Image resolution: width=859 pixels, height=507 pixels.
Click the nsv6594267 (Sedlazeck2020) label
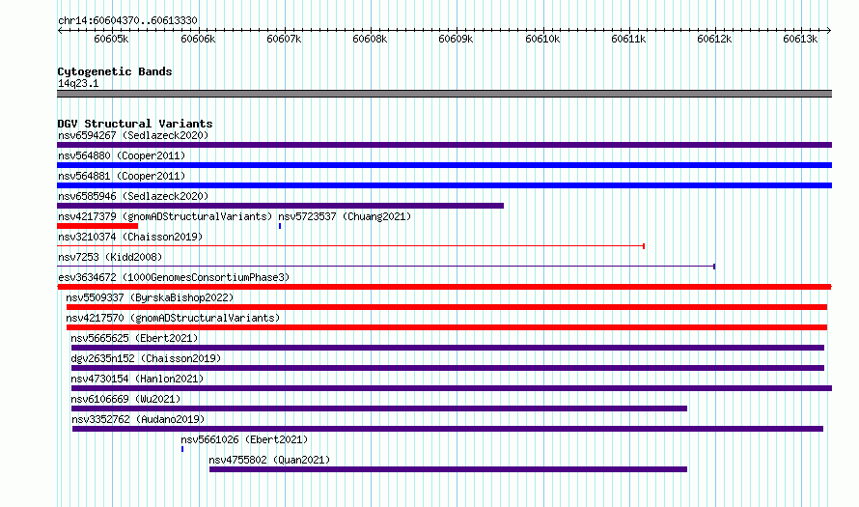pos(133,135)
